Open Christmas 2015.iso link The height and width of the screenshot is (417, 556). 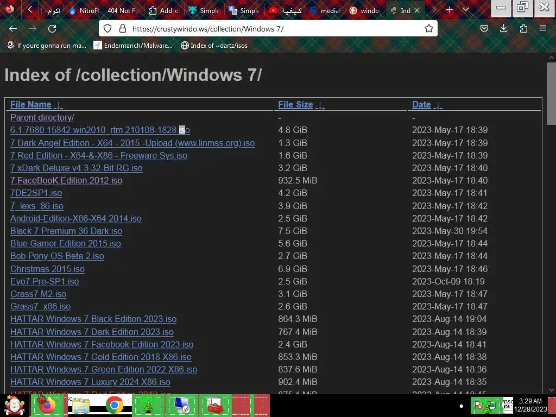[x=47, y=269]
